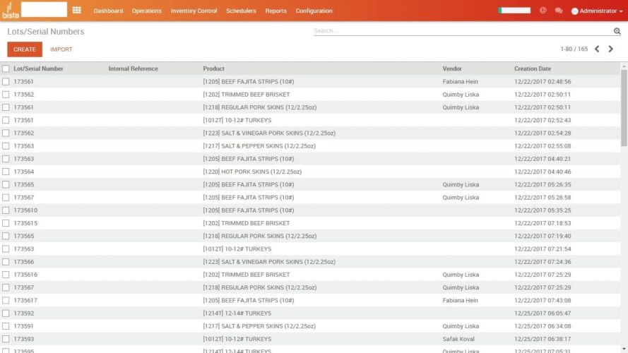
Task: Click the search magnifier icon
Action: (x=617, y=31)
